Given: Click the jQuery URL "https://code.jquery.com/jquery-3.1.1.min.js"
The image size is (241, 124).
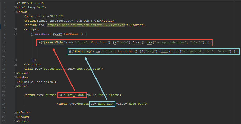Looking at the screenshot, I should [86, 25].
